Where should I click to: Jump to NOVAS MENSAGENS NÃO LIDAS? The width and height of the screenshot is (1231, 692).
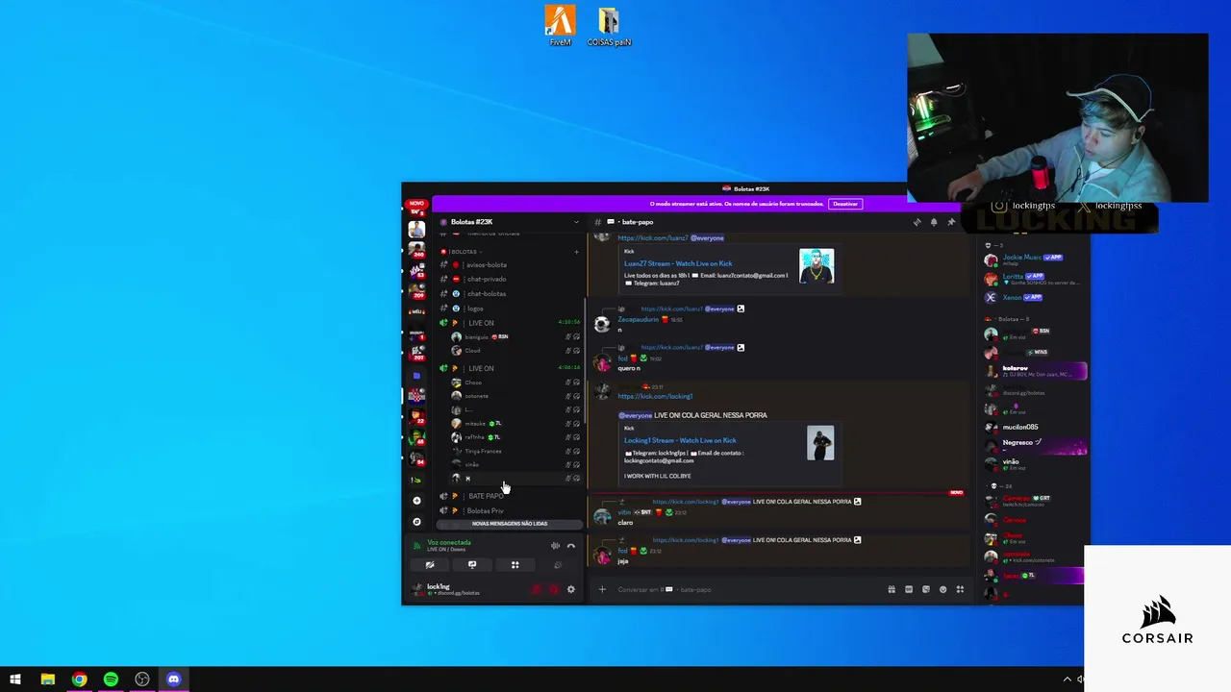[x=510, y=524]
